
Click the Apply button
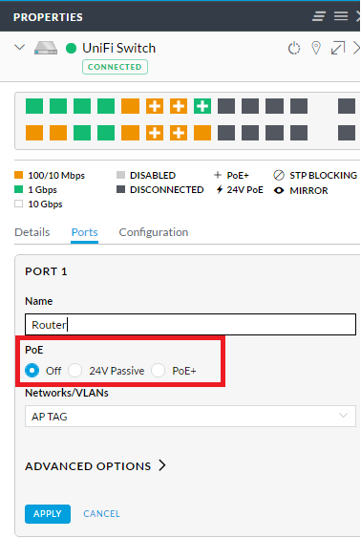pos(48,514)
